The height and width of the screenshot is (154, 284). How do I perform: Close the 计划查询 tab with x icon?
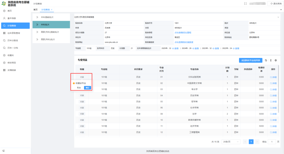coord(51,9)
